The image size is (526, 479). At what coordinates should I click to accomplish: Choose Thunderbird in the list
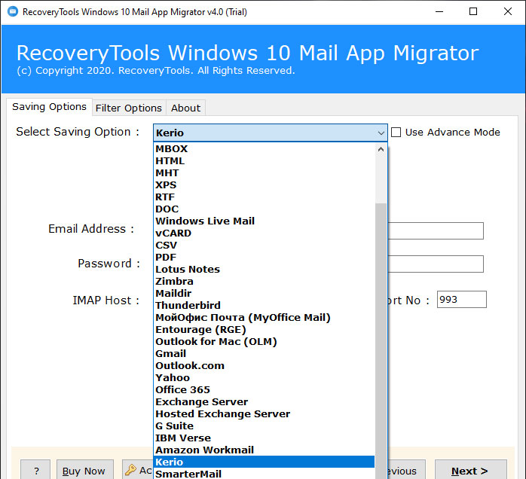tap(265, 306)
